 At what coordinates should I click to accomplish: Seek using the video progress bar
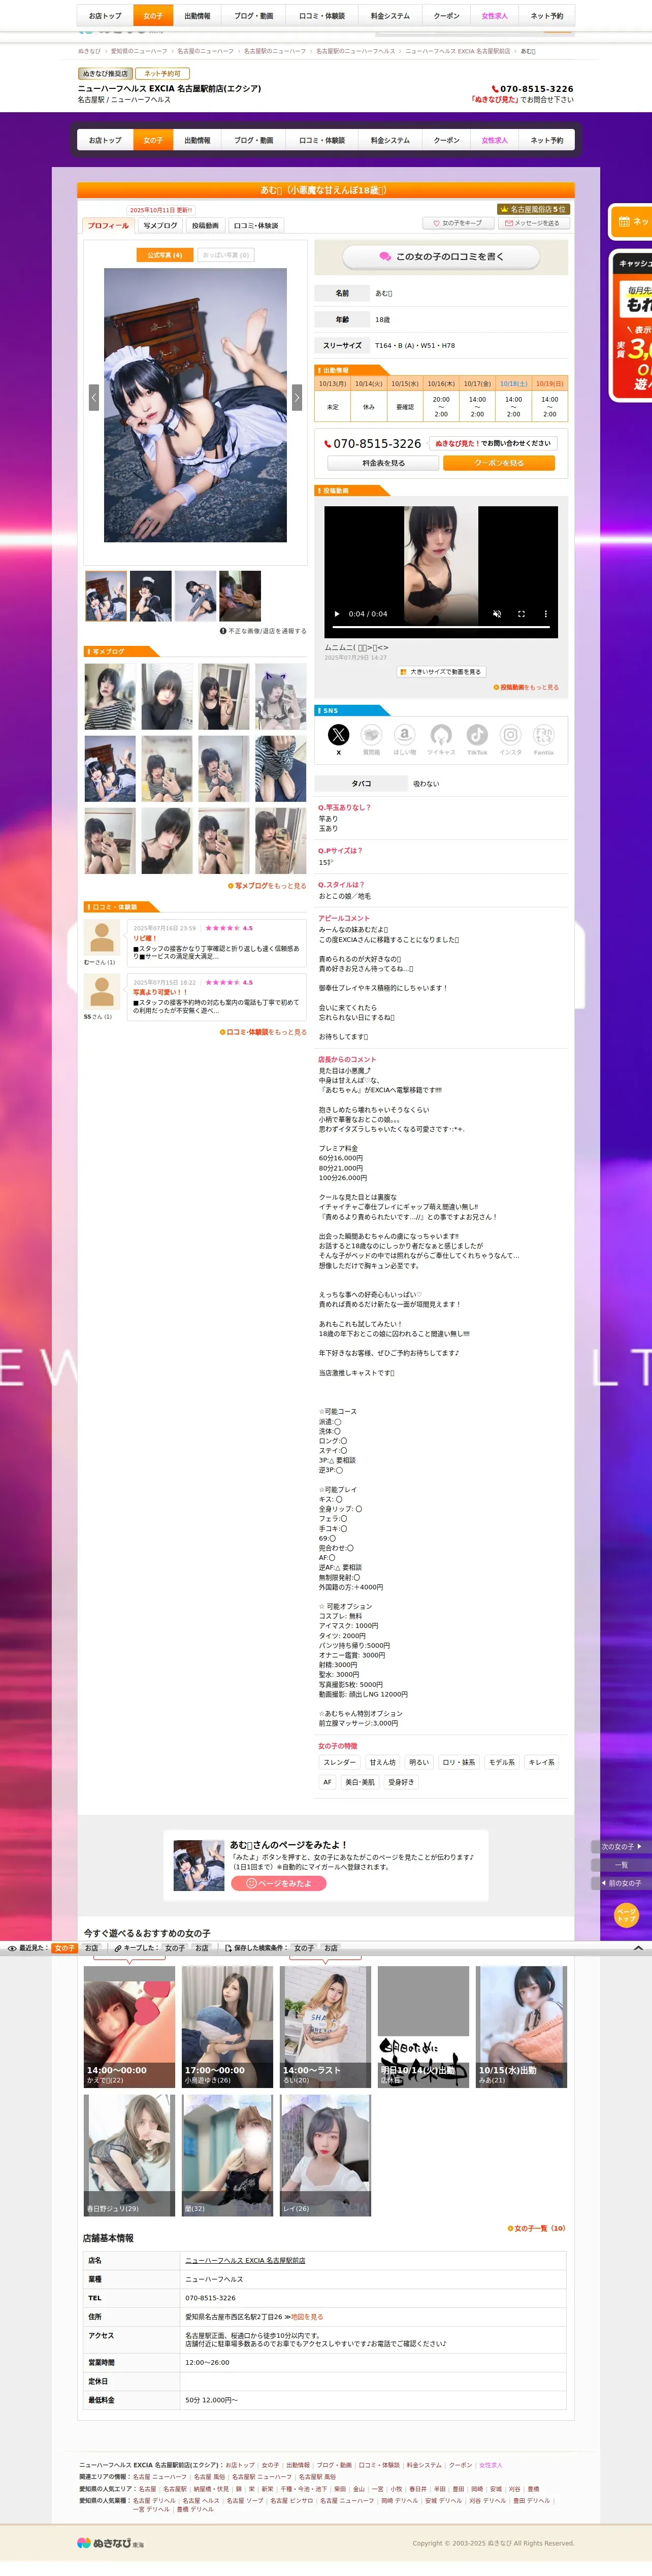click(441, 627)
